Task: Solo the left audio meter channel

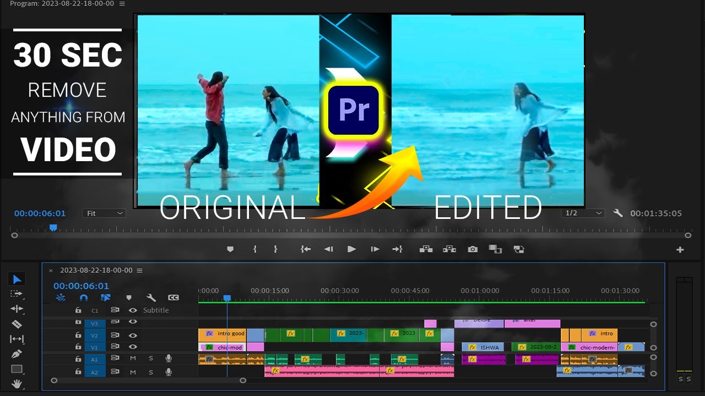Action: 680,379
